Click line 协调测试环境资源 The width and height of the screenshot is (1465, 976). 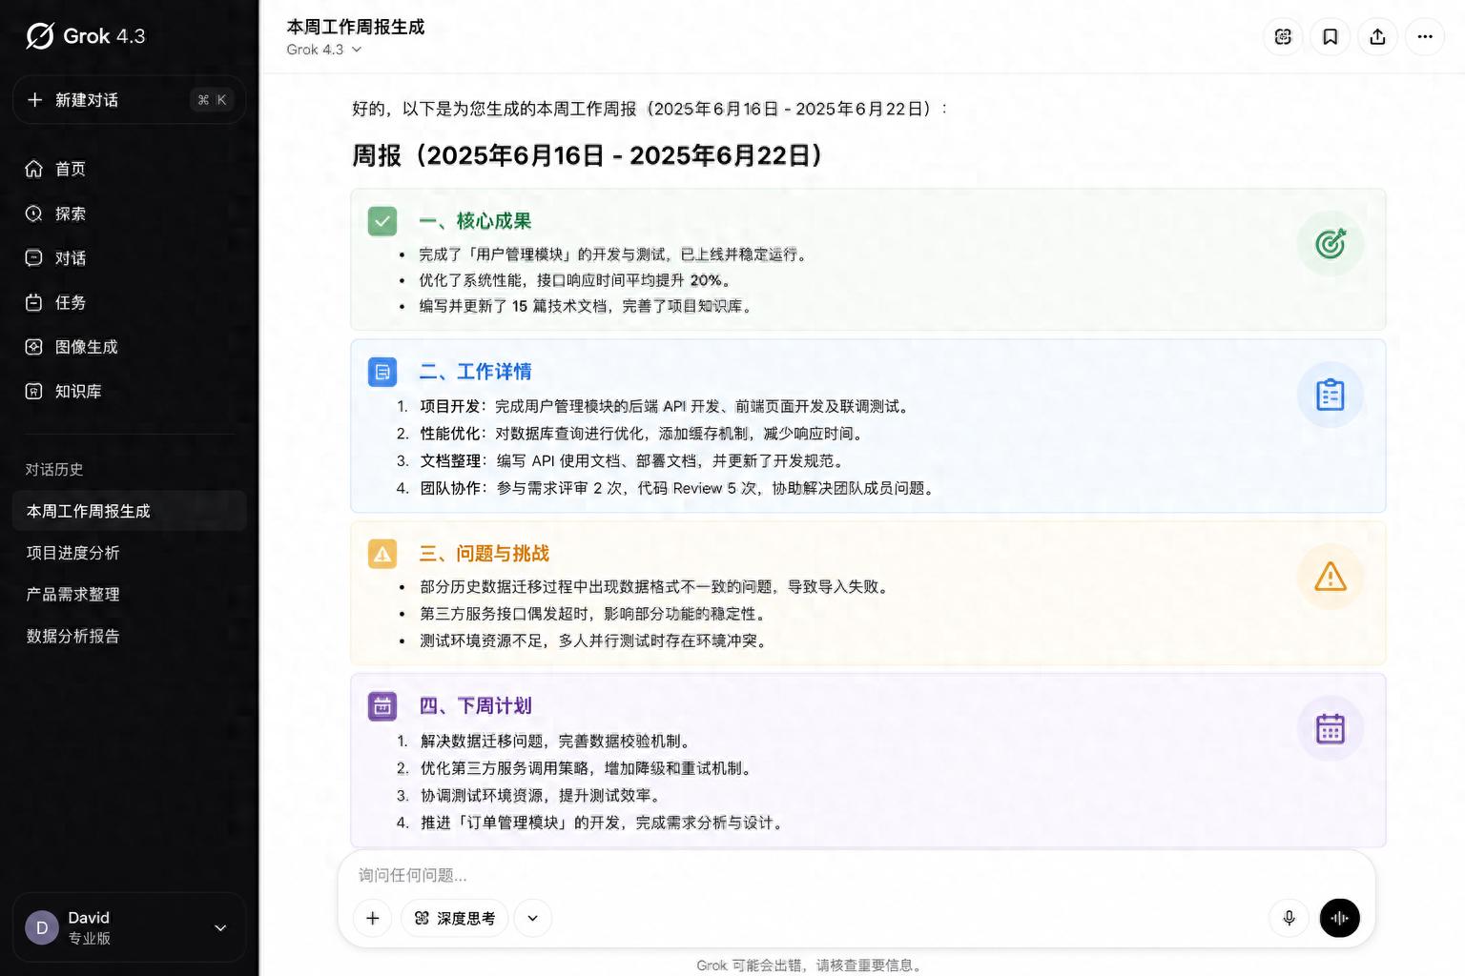pos(542,795)
